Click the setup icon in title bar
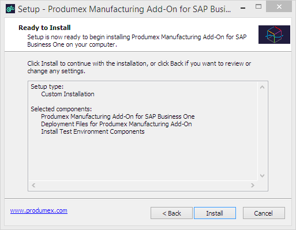This screenshot has width=296, height=230. pyautogui.click(x=10, y=9)
